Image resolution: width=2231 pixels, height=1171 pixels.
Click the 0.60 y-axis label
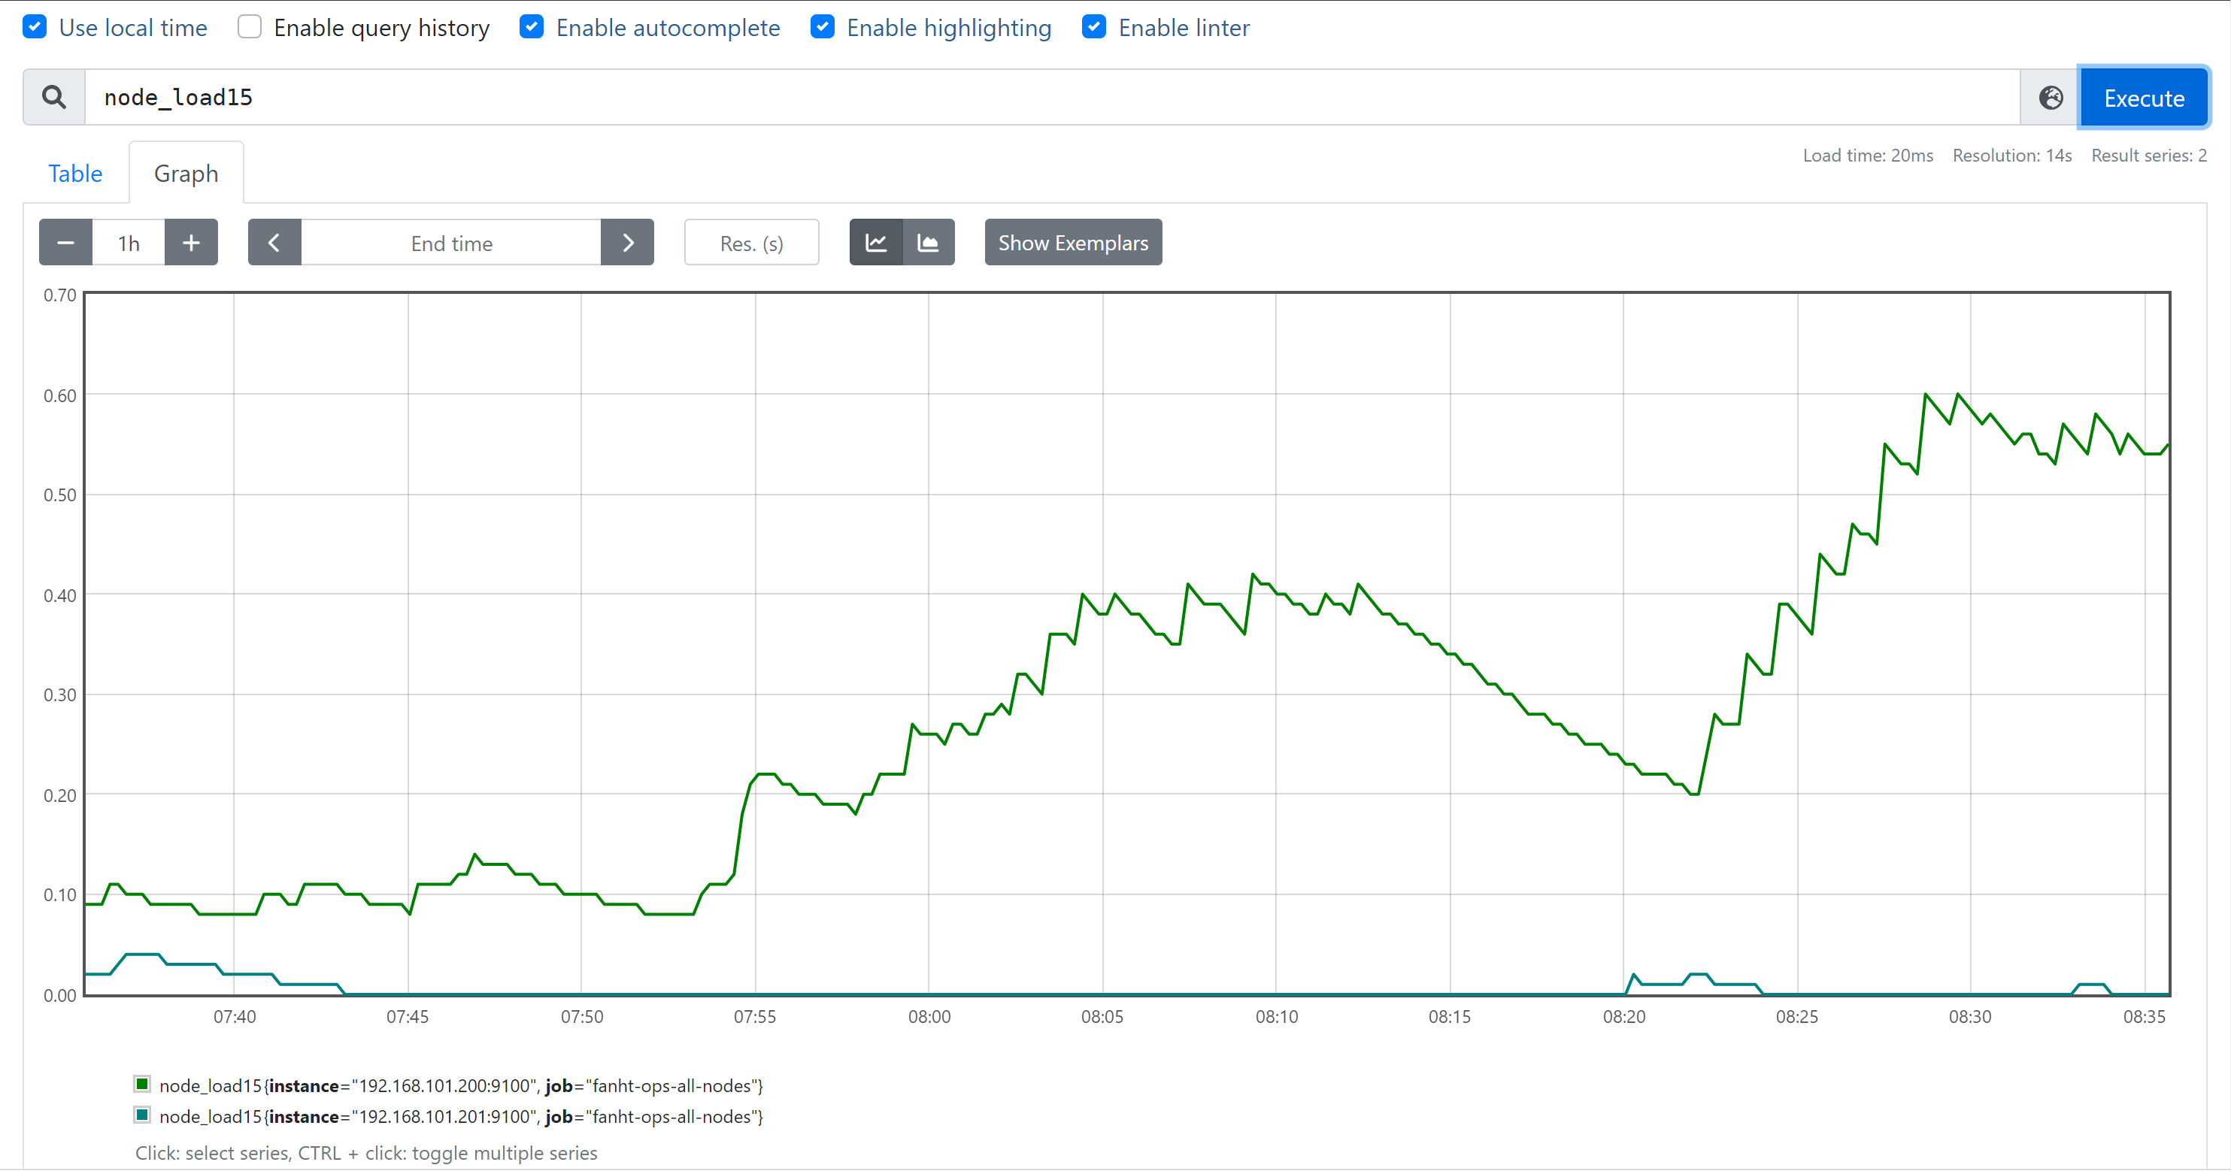point(59,395)
